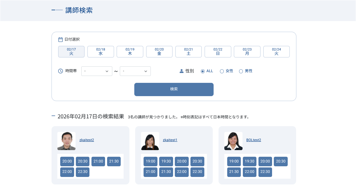Viewport: 356px width, 196px height.
Task: Open the start time dropdown
Action: (97, 71)
